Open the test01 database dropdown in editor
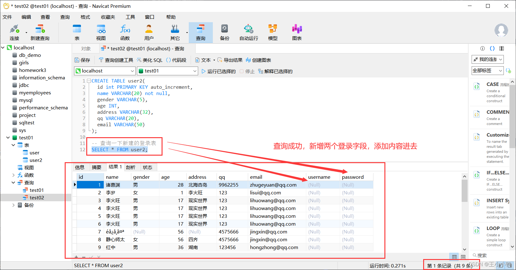The height and width of the screenshot is (270, 516). (x=168, y=71)
